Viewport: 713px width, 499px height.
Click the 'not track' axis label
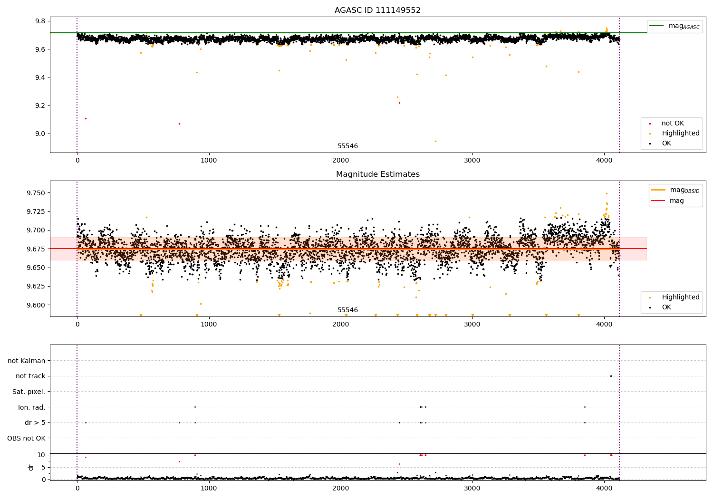coord(30,376)
